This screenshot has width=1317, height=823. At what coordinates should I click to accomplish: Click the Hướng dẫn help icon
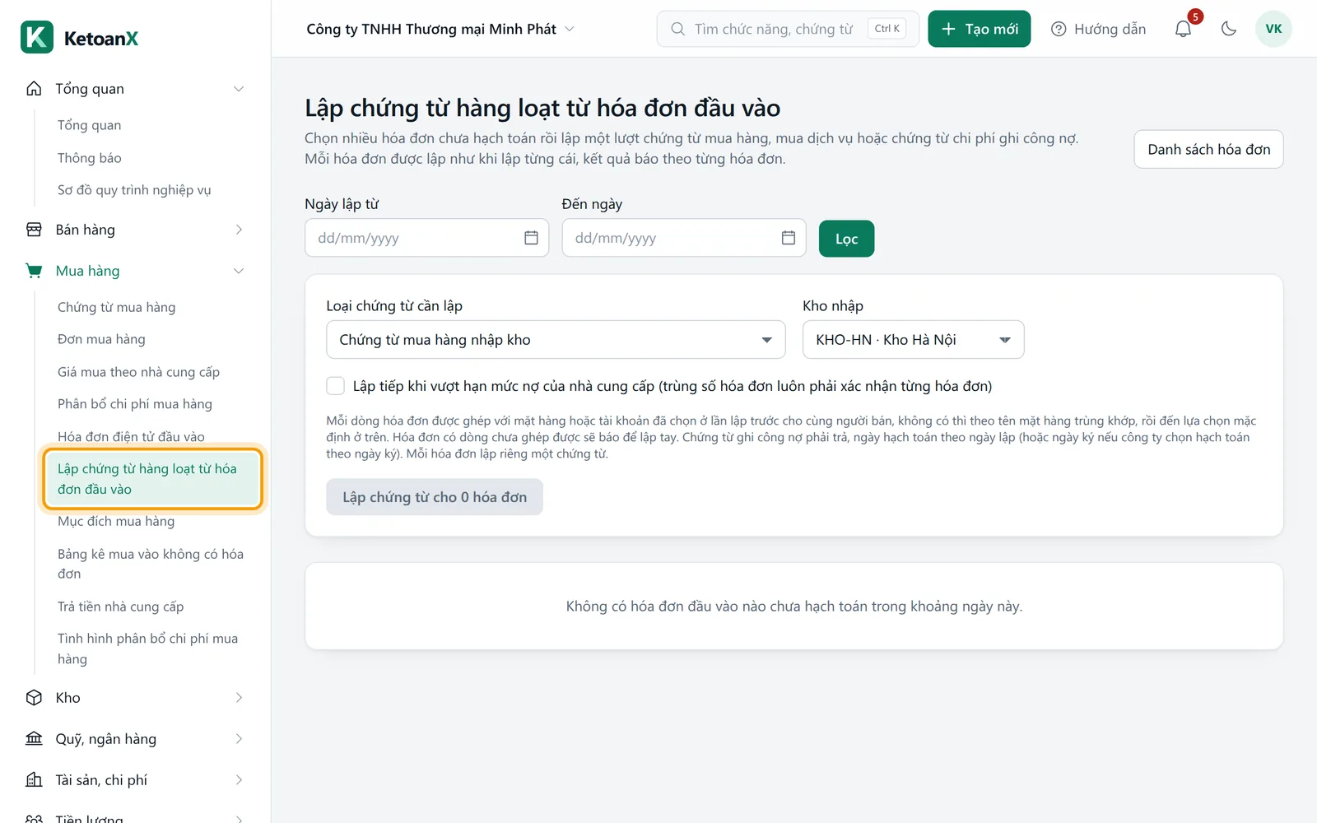tap(1059, 29)
